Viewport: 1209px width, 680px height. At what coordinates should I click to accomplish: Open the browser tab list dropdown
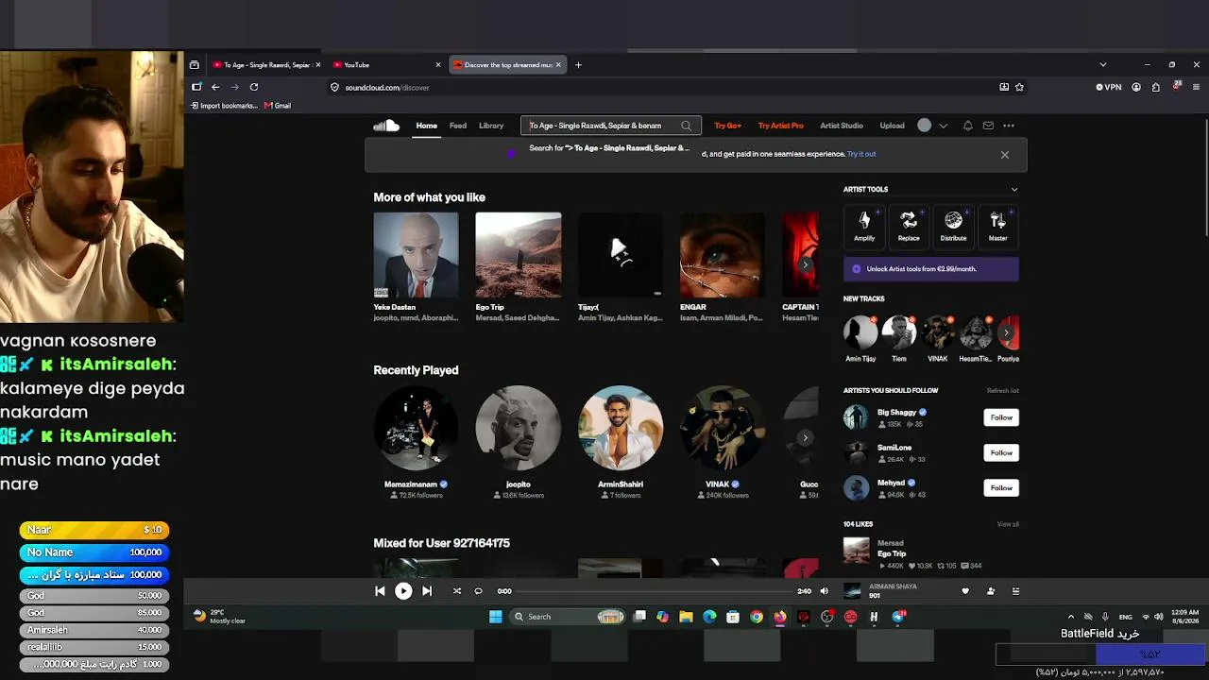(x=1102, y=65)
